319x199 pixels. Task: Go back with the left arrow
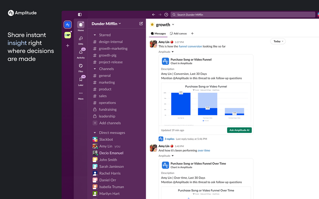[154, 15]
